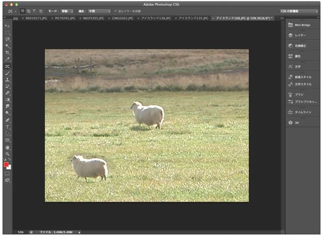Image resolution: width=323 pixels, height=237 pixels.
Task: Open the Mini Bridge panel
Action: tap(302, 25)
